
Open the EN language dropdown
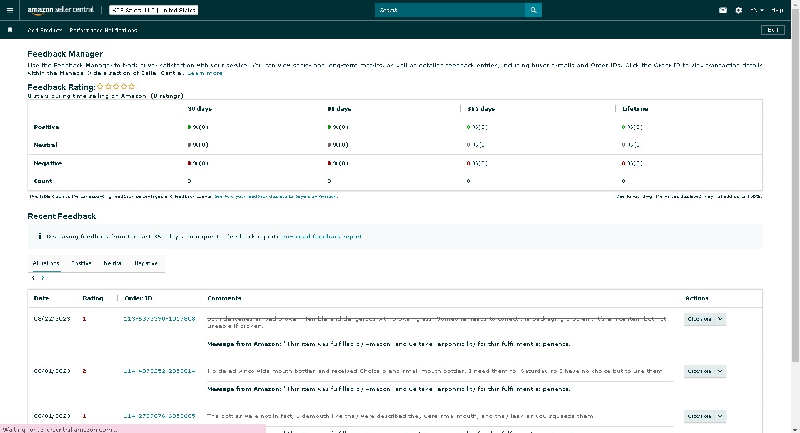point(757,10)
